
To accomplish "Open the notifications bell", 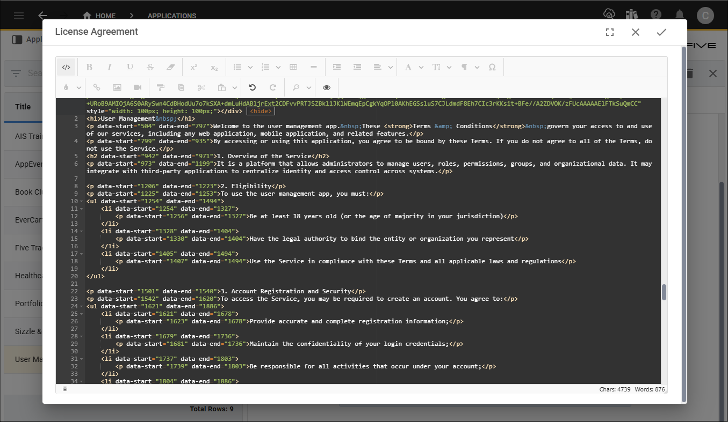I will pos(680,15).
